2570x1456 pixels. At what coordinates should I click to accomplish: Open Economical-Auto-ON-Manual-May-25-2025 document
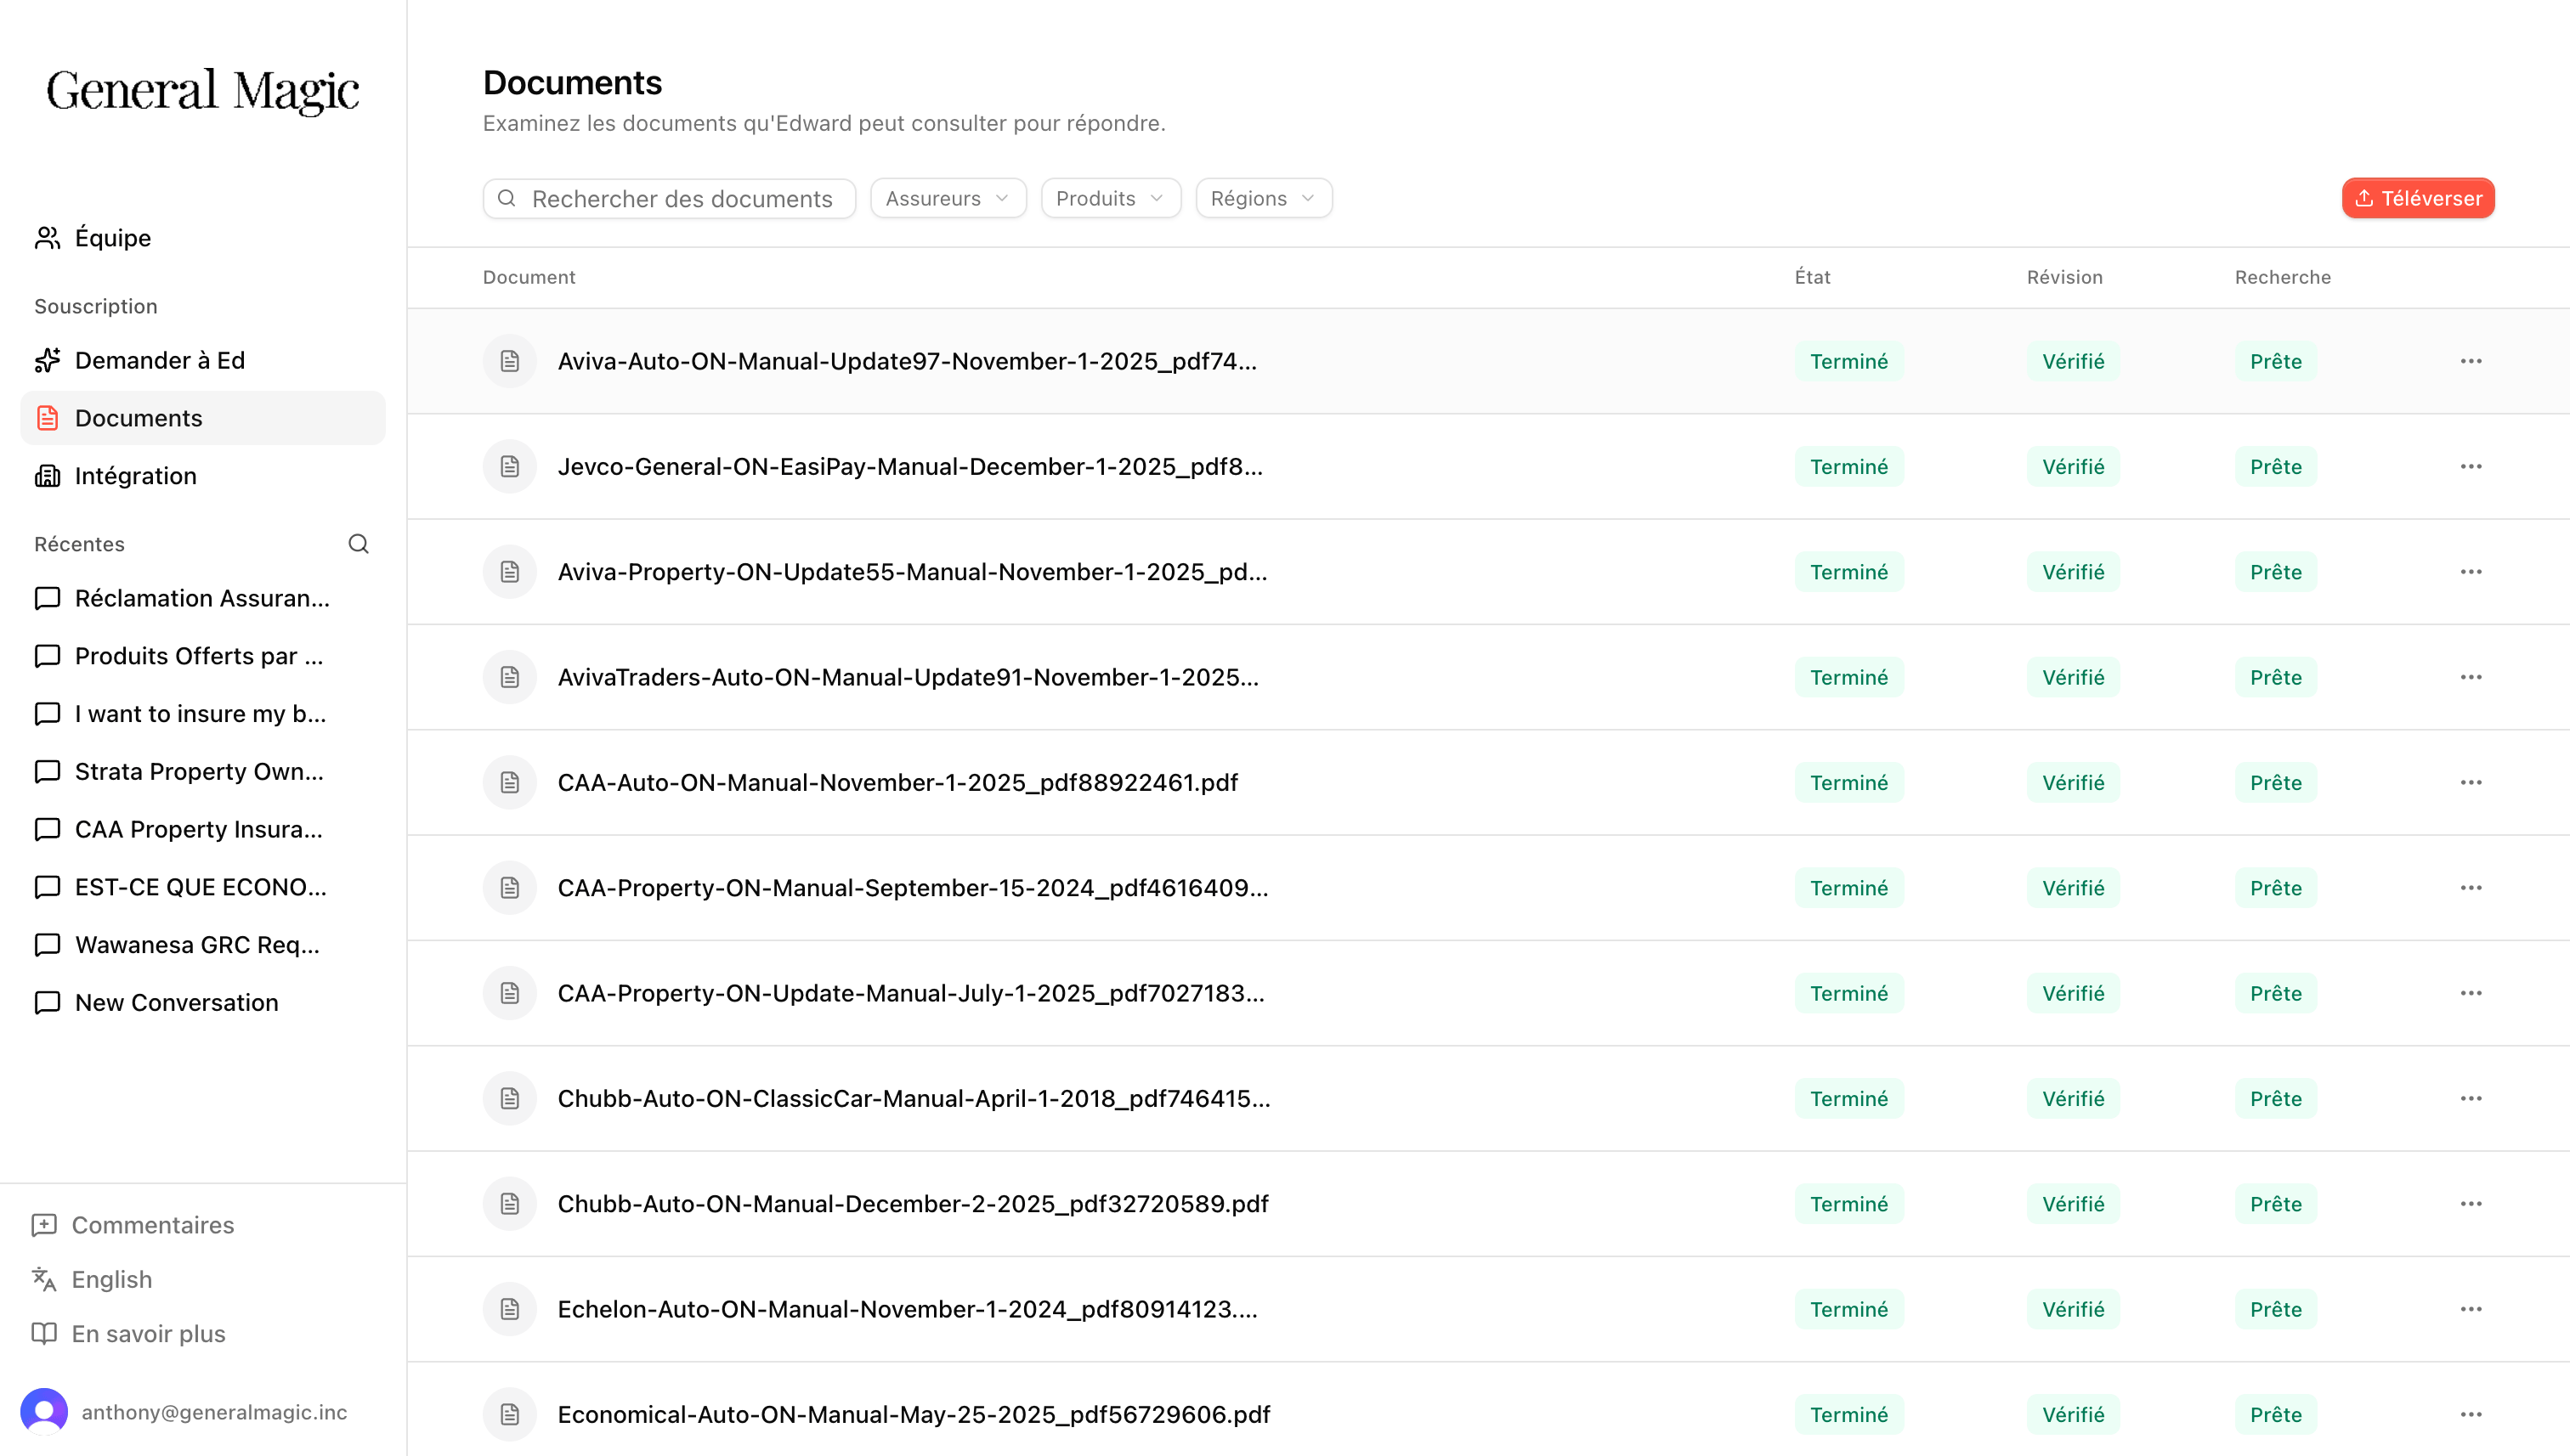tap(914, 1415)
